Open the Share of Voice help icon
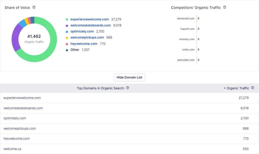Screen dimensions: 259x154 34,7
